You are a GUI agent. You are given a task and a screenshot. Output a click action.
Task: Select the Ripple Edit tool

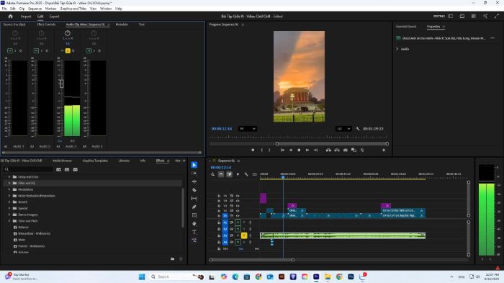click(x=194, y=181)
